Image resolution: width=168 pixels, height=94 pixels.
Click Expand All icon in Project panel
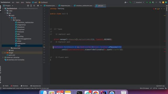[31, 6]
